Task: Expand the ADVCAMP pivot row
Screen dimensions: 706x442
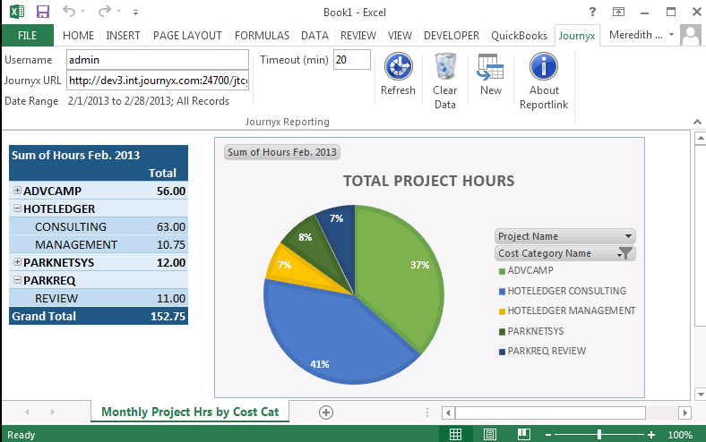Action: coord(17,191)
